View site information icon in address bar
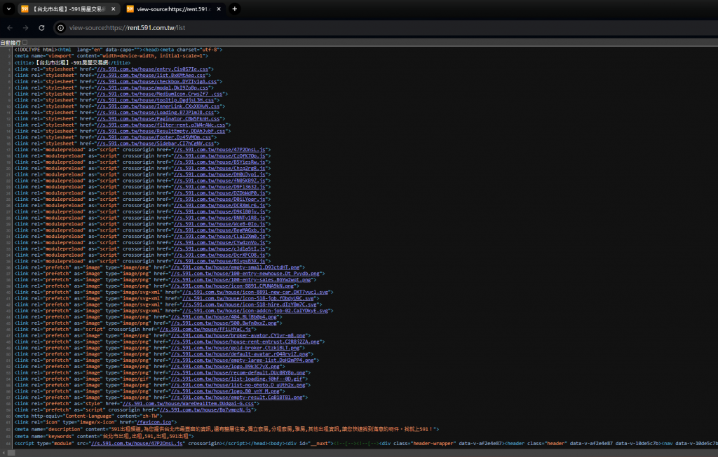This screenshot has width=718, height=457. (60, 28)
